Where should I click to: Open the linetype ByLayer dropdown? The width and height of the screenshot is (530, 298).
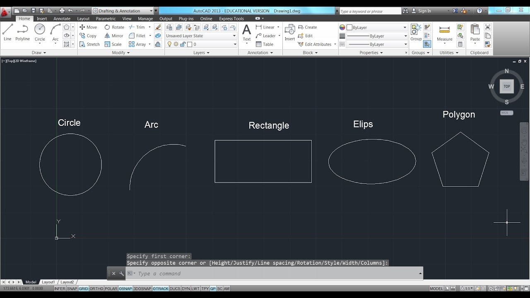point(377,44)
